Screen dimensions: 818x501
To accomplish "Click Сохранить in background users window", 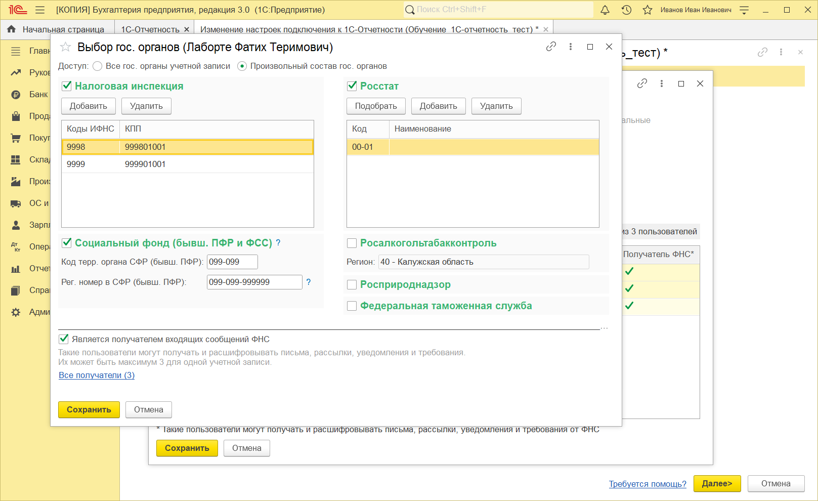I will 187,448.
